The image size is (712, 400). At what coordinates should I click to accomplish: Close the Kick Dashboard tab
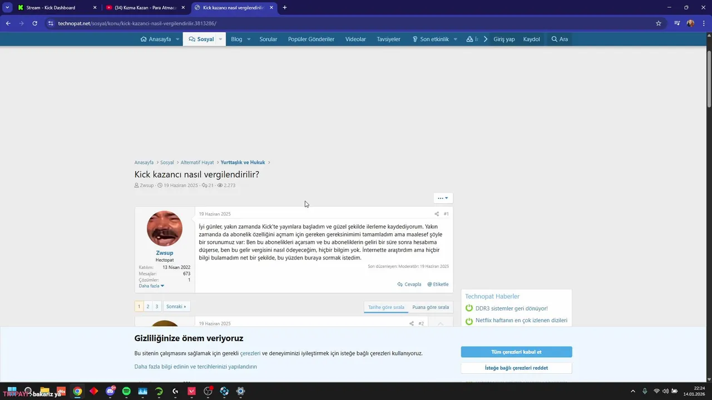tap(95, 8)
